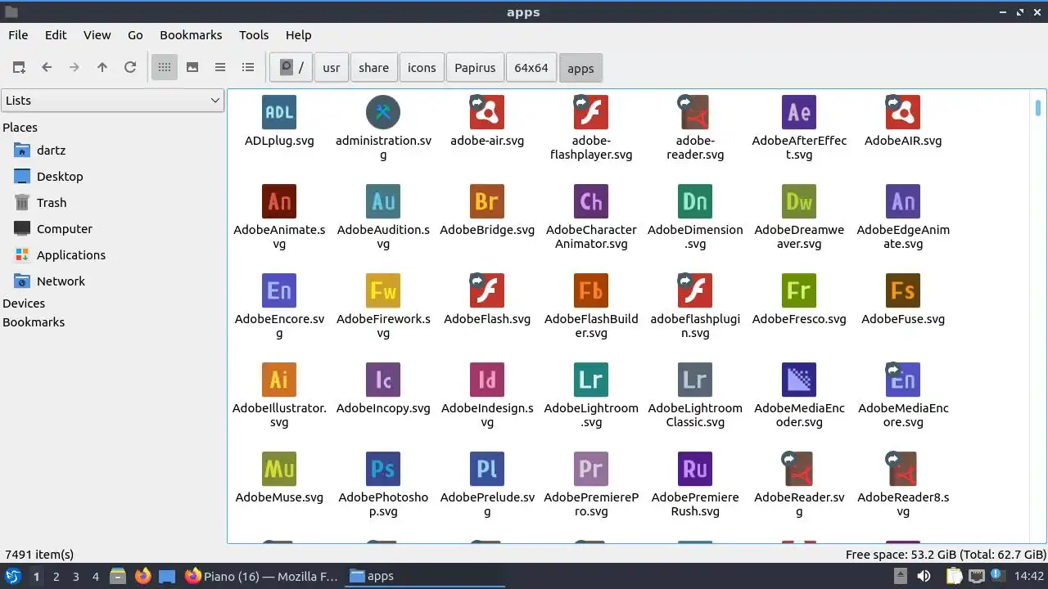Click the apps path button
Image resolution: width=1048 pixels, height=589 pixels.
[x=580, y=68]
